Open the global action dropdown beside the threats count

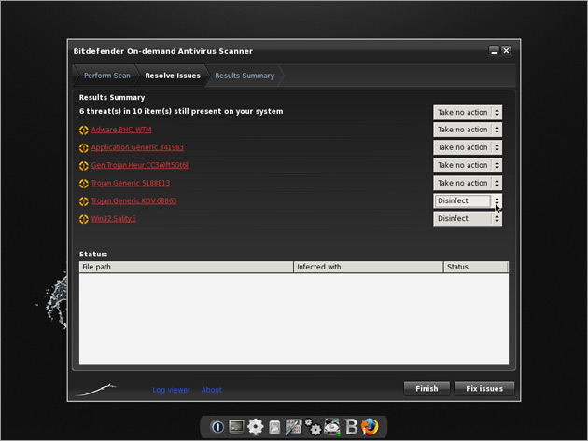point(468,113)
